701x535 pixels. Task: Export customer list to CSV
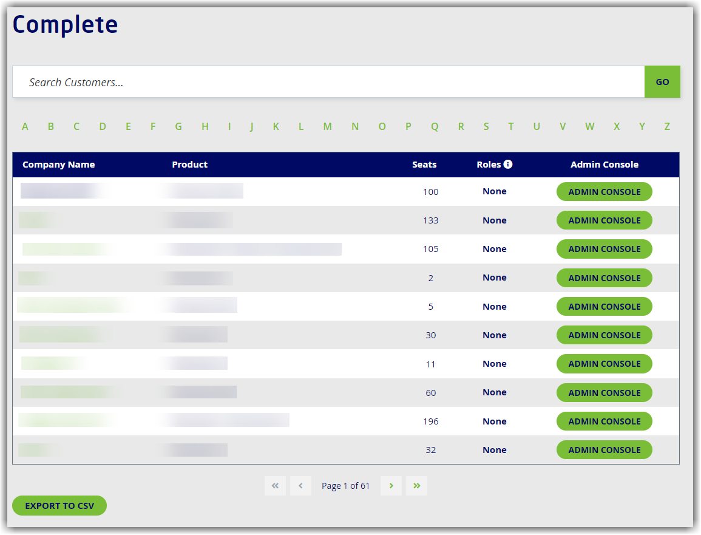coord(59,506)
